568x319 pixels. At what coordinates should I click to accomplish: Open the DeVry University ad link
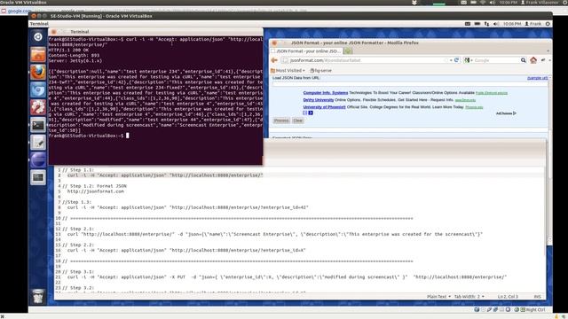click(318, 100)
